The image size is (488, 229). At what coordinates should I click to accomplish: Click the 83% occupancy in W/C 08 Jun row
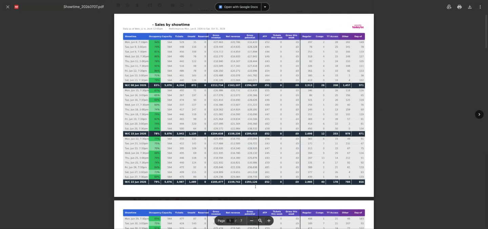pos(157,85)
